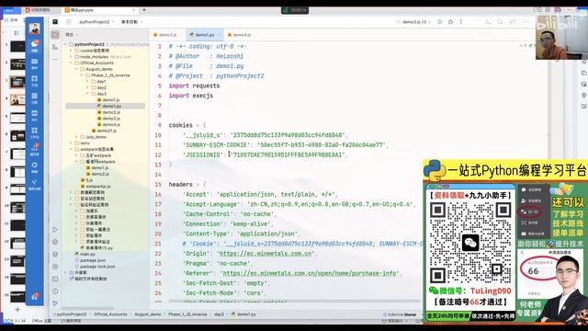
Task: Switch to the demo4.js editor tab
Action: pos(240,35)
